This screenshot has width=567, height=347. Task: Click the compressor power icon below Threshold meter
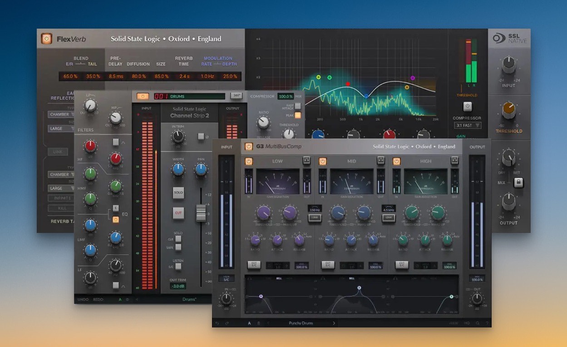tap(468, 107)
